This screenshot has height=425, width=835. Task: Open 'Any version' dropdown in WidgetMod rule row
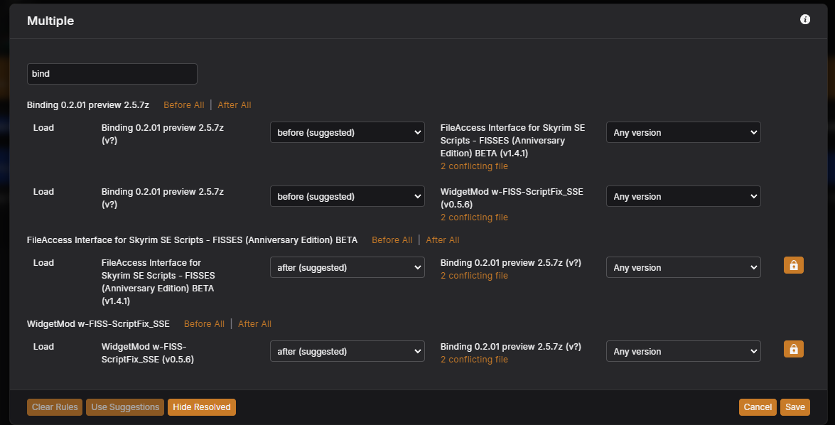click(x=683, y=352)
